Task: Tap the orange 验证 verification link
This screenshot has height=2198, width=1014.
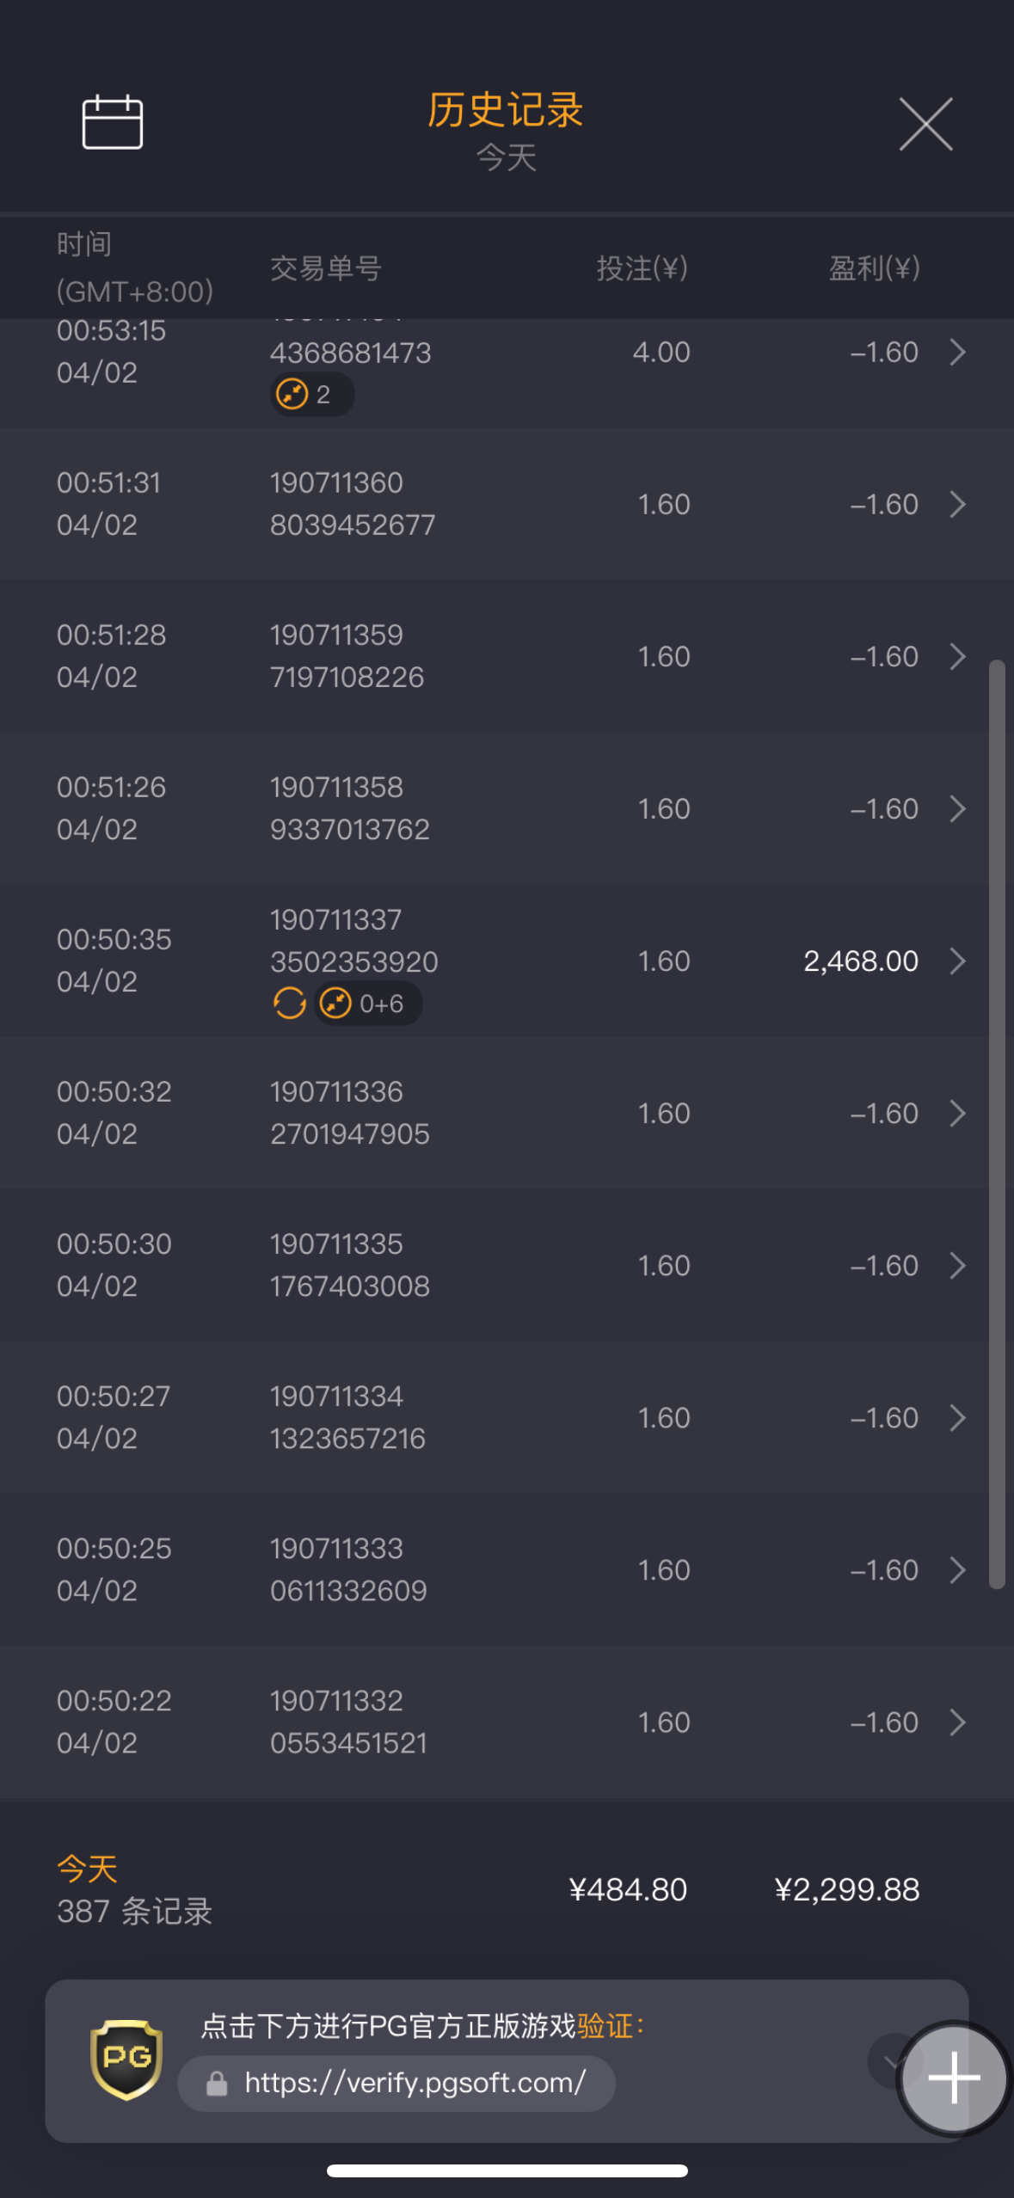Action: pyautogui.click(x=605, y=2026)
